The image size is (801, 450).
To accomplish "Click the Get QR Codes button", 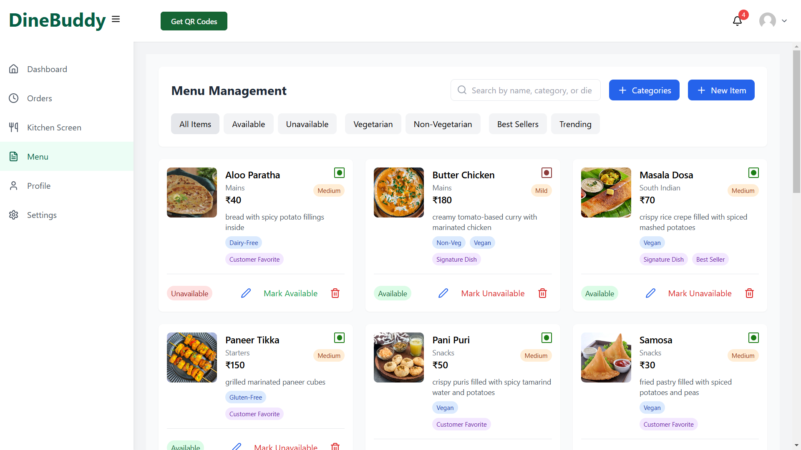I will [194, 21].
